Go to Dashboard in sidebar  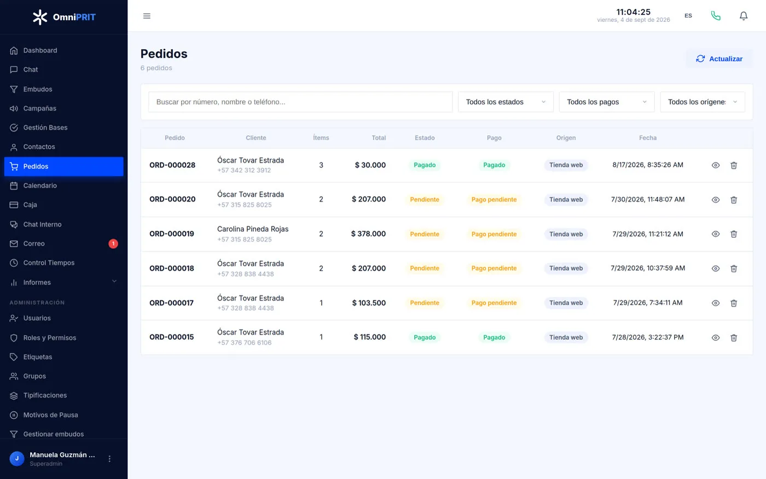coord(63,50)
